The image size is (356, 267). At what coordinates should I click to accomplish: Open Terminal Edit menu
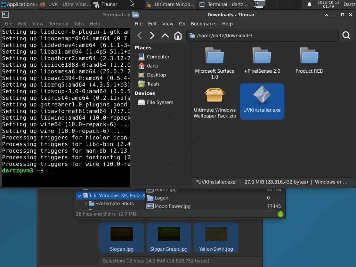22,24
